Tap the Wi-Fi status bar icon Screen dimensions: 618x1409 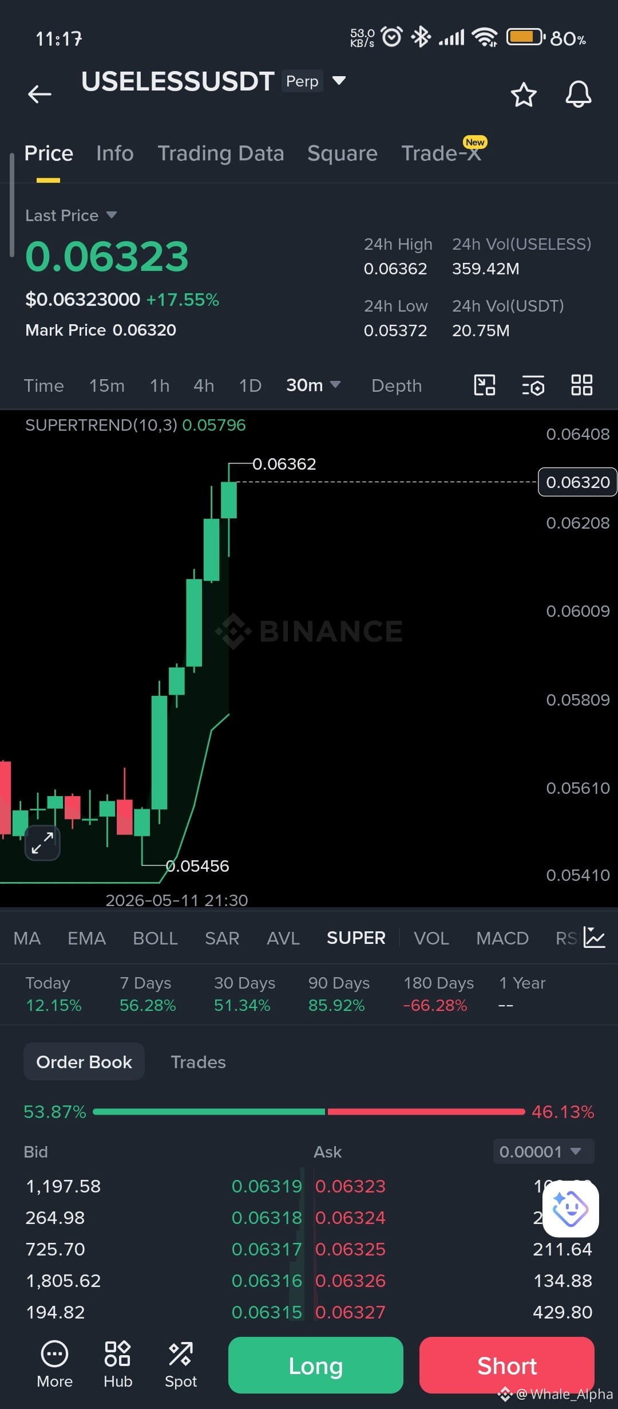point(485,37)
